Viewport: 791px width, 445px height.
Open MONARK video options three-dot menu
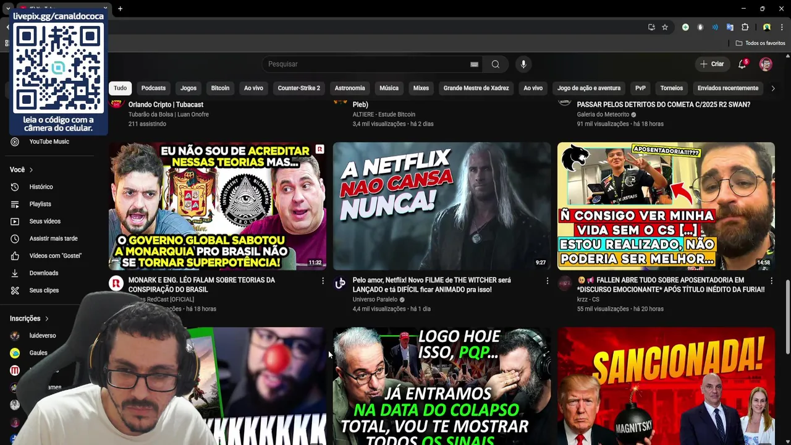[x=323, y=281]
